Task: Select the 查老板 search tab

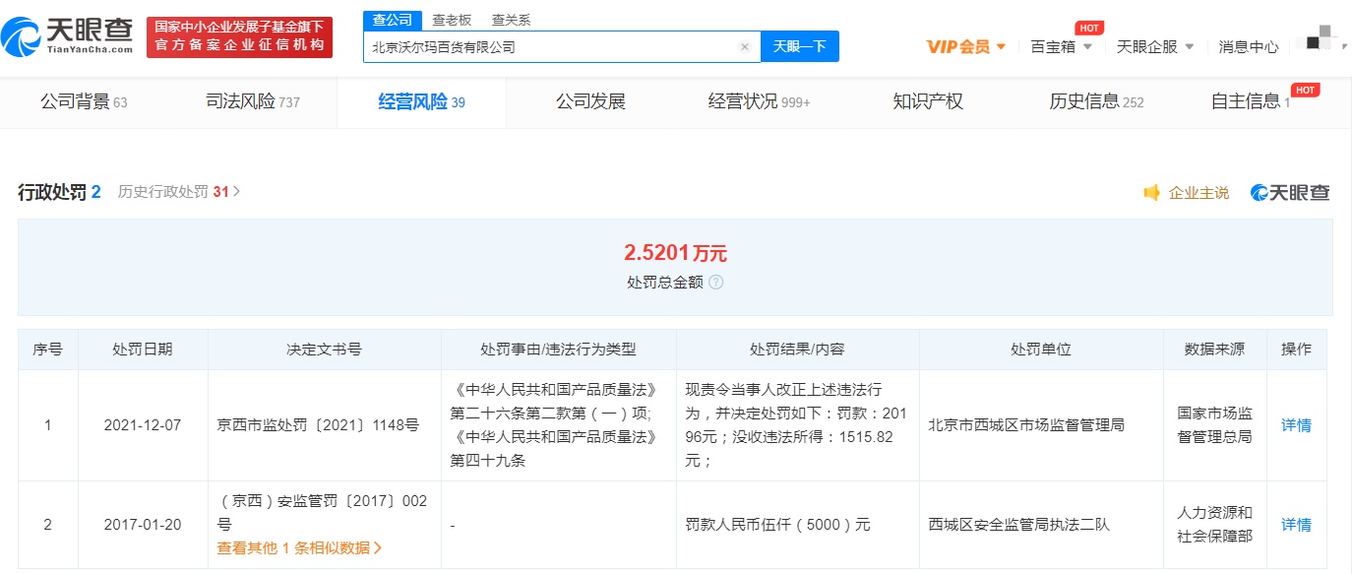Action: [x=452, y=20]
